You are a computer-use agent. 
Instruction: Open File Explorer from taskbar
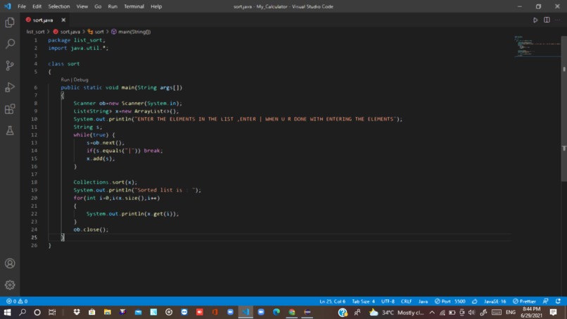[x=108, y=312]
